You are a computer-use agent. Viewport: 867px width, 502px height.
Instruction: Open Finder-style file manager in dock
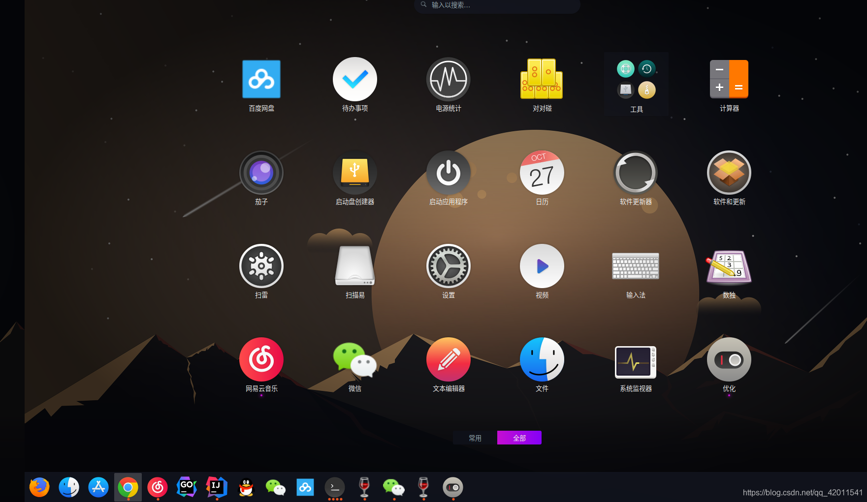[69, 487]
